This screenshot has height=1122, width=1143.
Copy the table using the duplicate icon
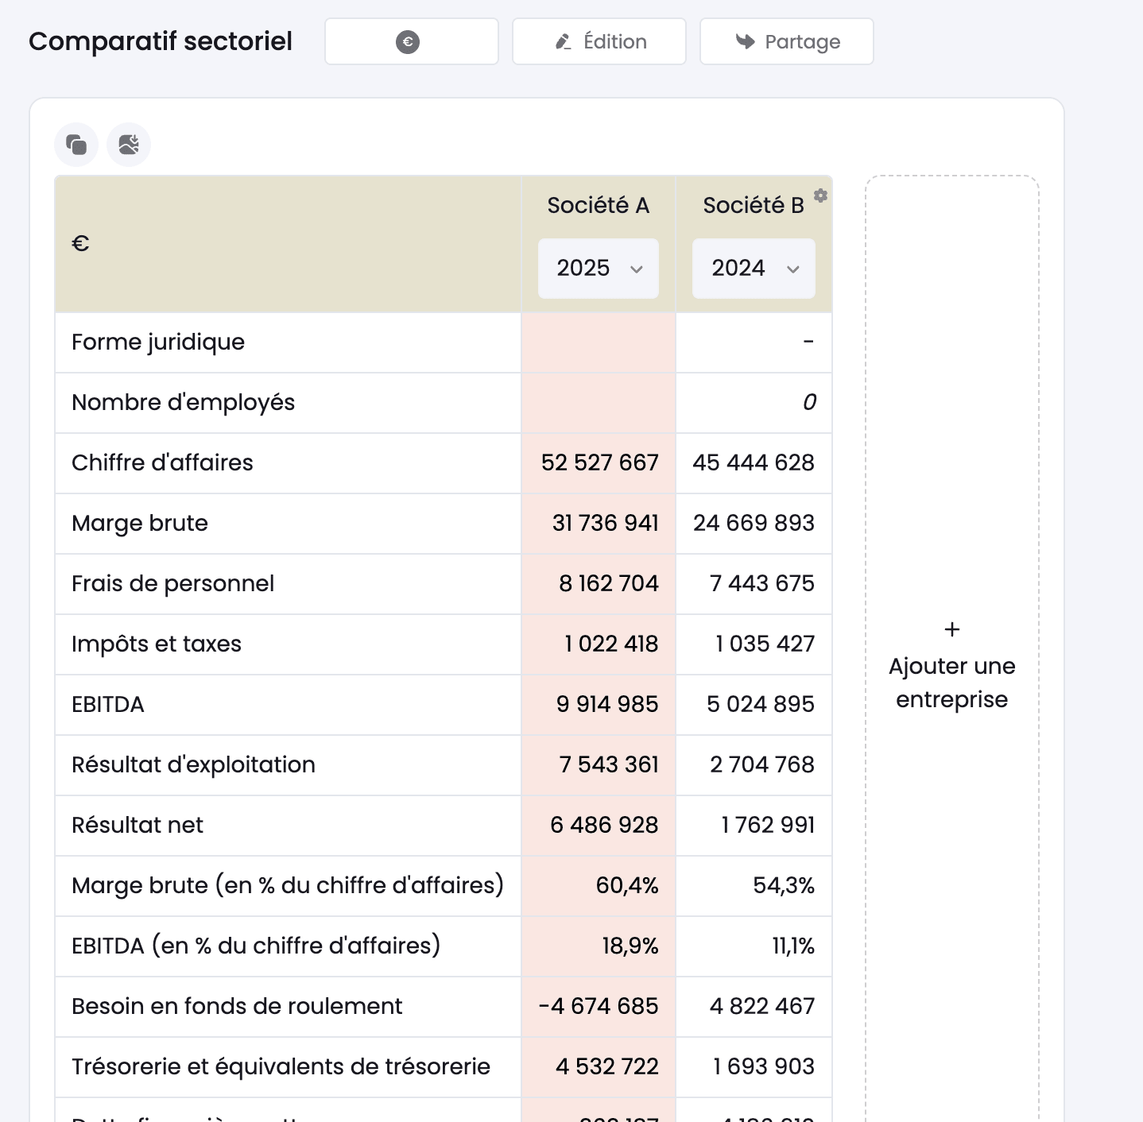click(76, 145)
